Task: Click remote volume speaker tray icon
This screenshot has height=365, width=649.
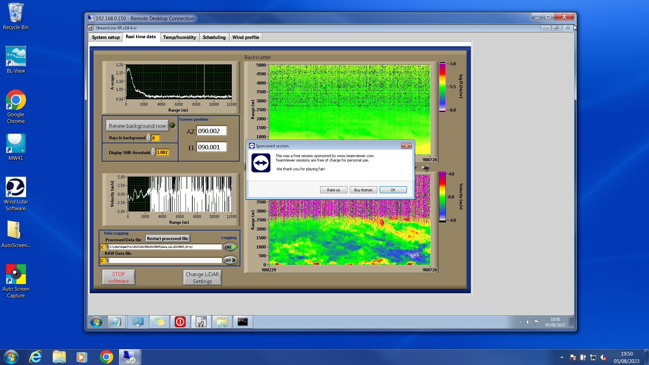Action: click(x=528, y=322)
